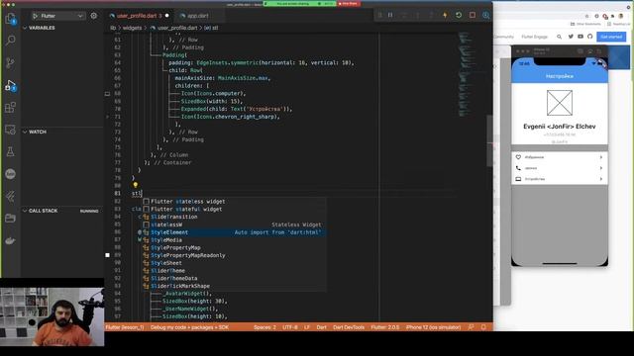Click the lightbulb quick-fix icon in editor

136,185
